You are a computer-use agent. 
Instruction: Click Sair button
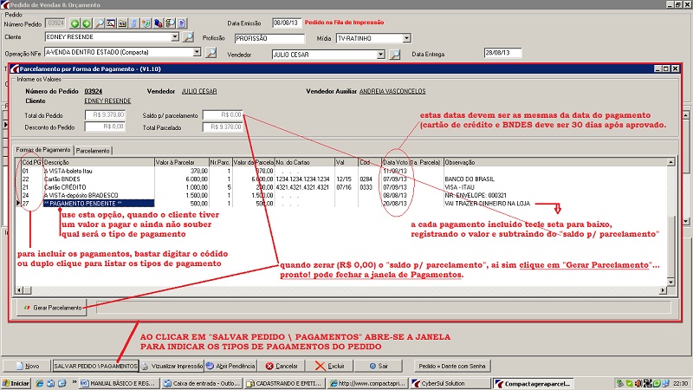379,366
